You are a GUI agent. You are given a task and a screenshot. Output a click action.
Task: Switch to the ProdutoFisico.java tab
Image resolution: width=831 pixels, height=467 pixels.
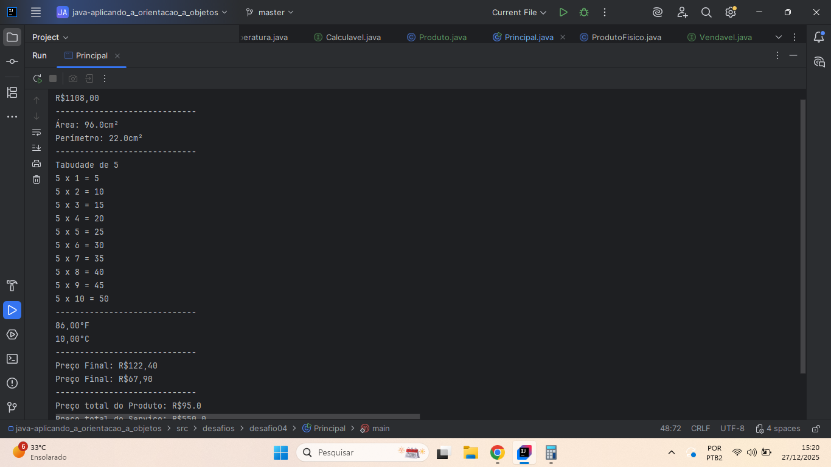(621, 37)
